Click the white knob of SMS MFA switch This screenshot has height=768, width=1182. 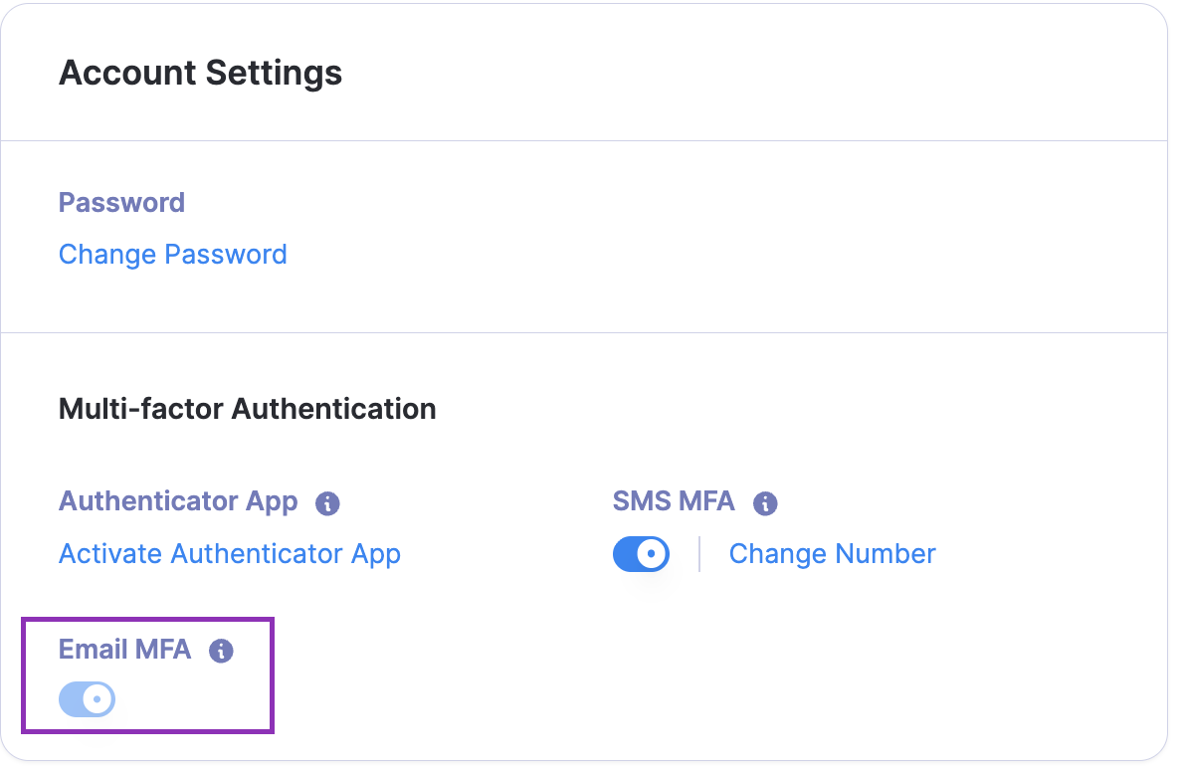pyautogui.click(x=653, y=554)
